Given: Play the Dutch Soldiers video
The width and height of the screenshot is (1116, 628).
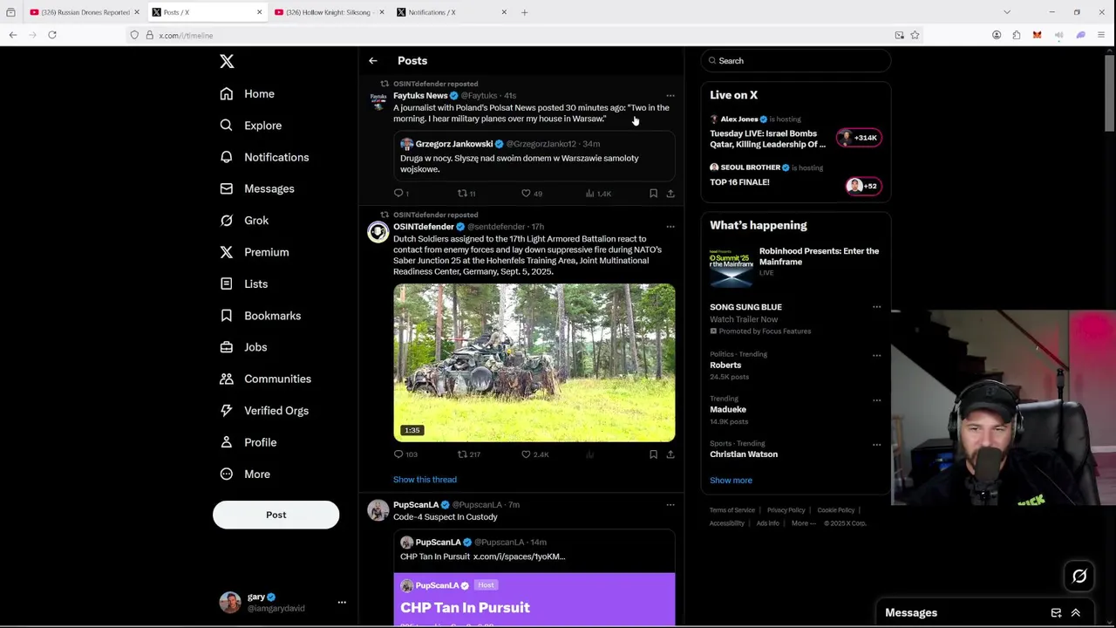Looking at the screenshot, I should (534, 362).
